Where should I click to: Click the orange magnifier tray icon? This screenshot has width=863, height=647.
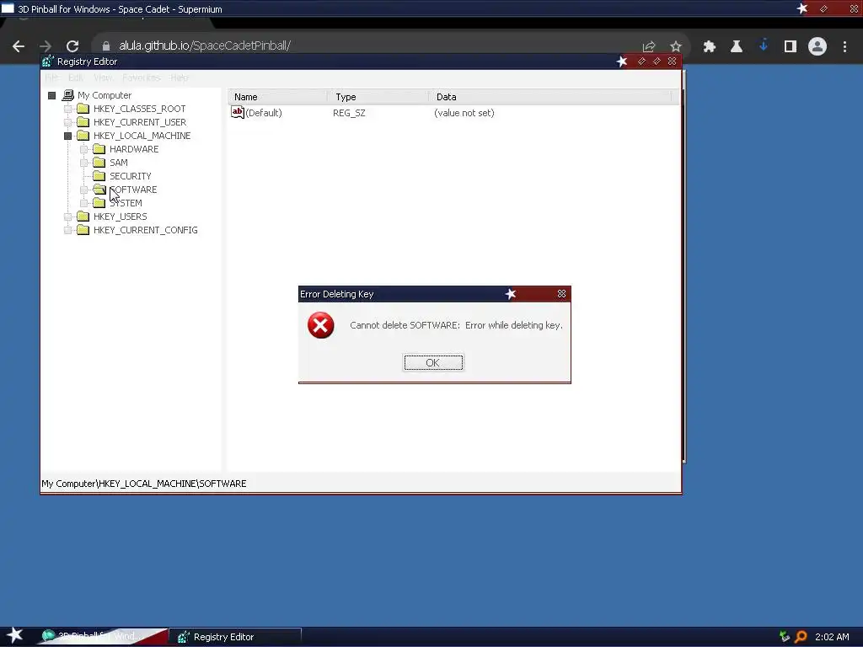click(x=801, y=637)
